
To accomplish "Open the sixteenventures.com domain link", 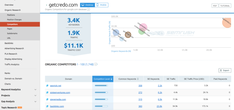I will [60, 93].
